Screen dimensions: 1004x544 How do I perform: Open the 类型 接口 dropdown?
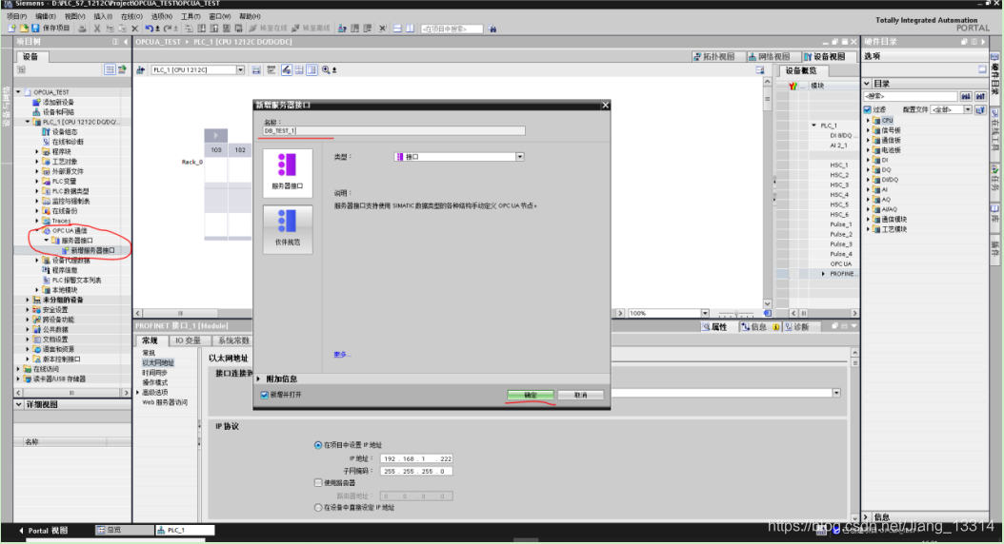[520, 157]
